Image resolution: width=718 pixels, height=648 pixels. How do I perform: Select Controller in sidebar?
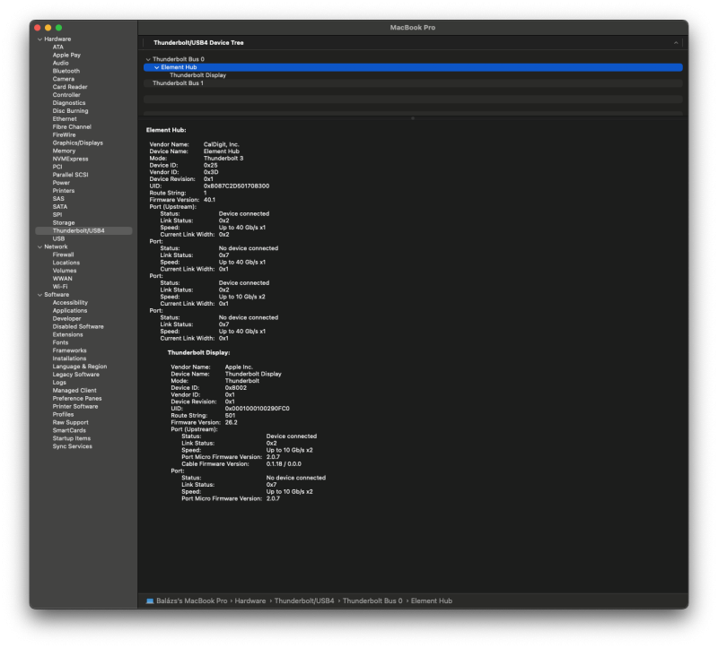[66, 95]
